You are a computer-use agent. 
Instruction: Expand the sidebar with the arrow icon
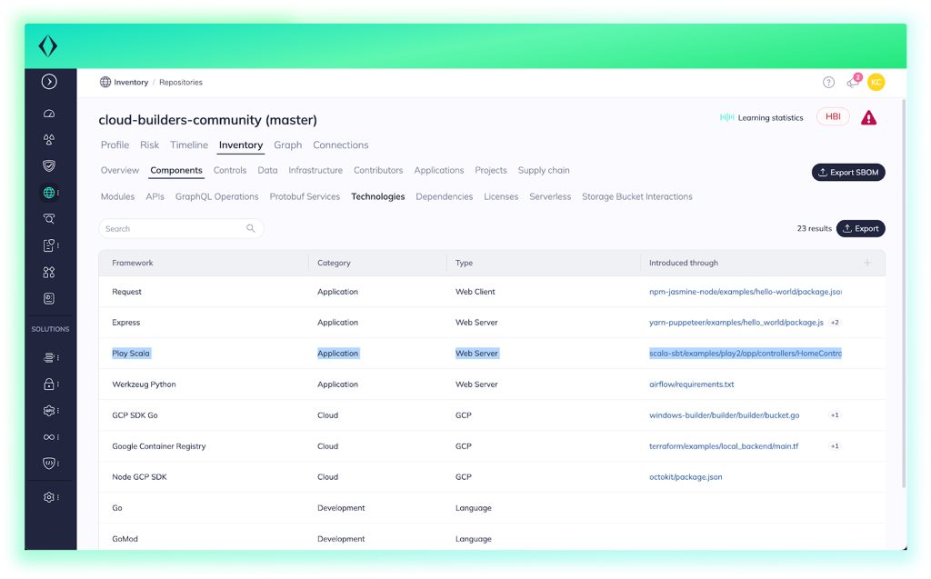[x=49, y=82]
